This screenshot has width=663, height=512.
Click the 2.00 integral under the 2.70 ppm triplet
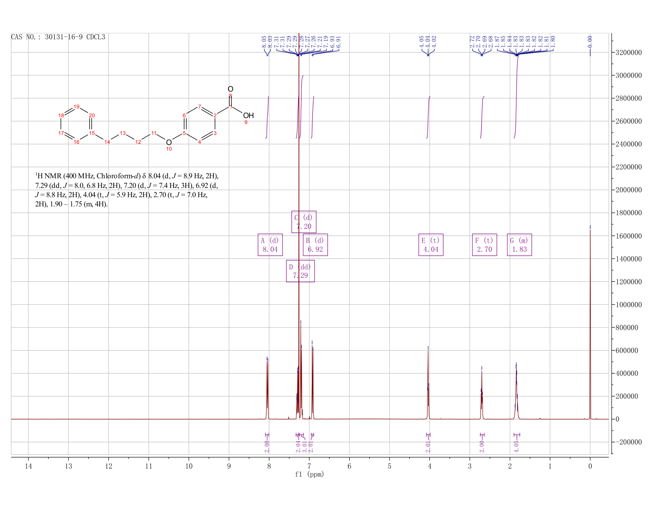point(482,447)
